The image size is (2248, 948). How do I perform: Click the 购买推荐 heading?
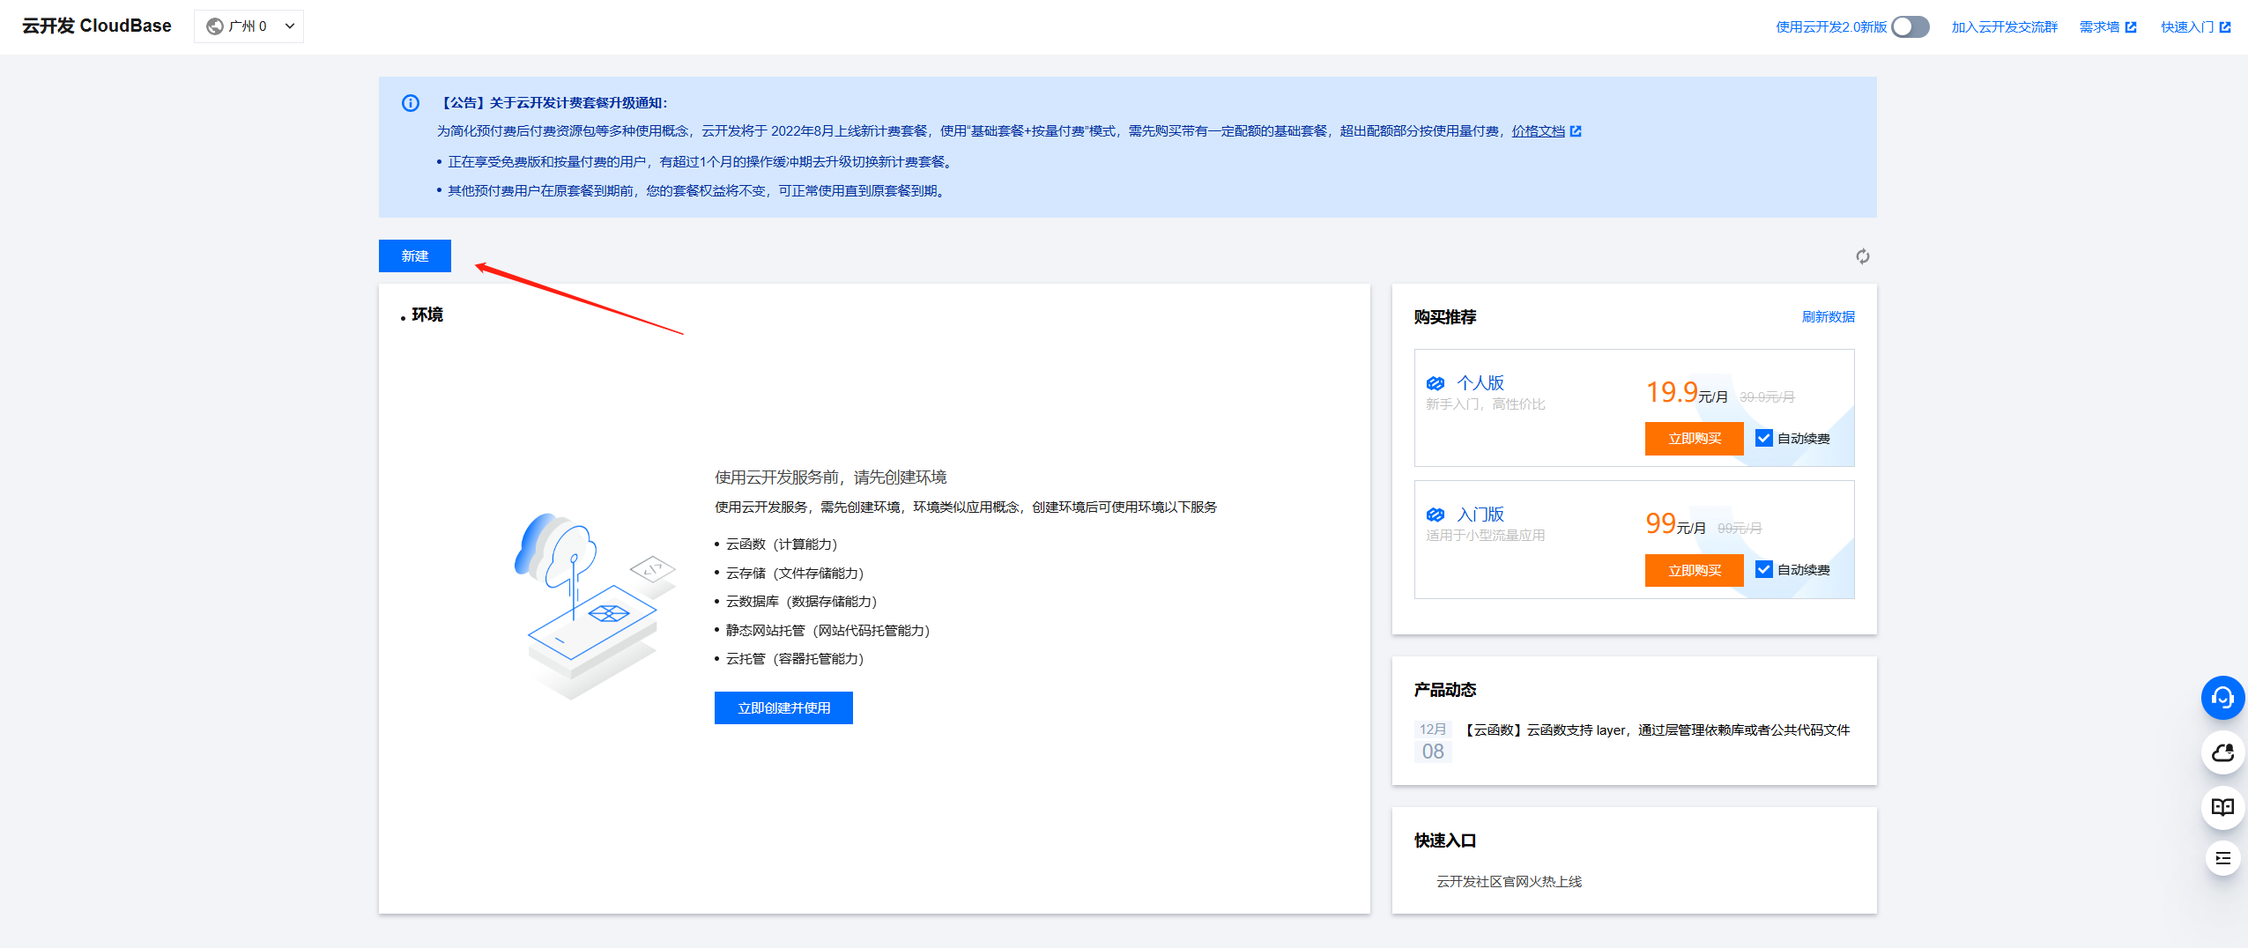(1445, 317)
